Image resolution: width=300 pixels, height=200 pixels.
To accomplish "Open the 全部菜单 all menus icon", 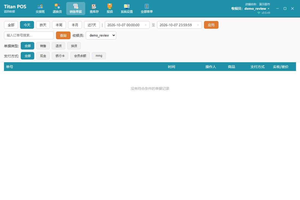I will (146, 9).
